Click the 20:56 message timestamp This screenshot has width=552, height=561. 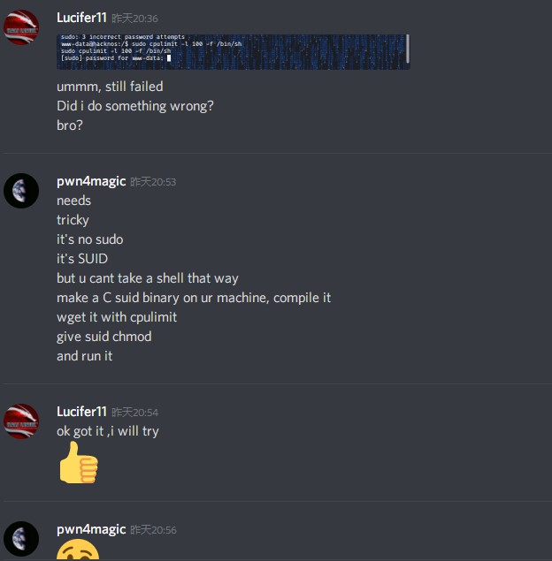153,530
